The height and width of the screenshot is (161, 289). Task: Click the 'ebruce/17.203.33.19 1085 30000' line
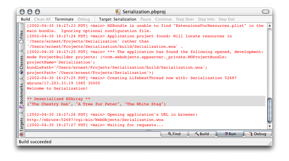coord(63,83)
